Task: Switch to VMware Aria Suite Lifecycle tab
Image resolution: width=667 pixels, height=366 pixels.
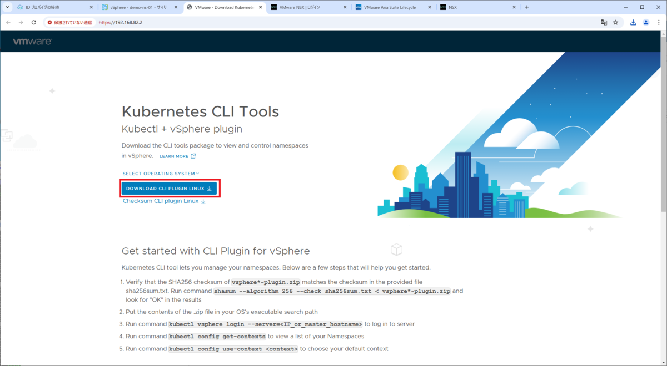Action: 394,7
